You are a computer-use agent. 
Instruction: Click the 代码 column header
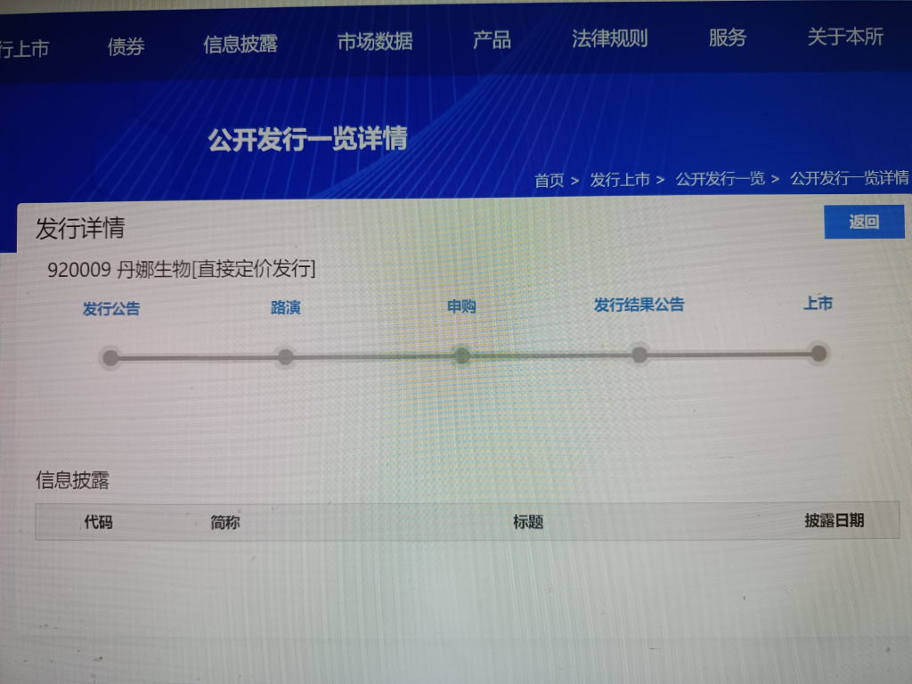98,522
